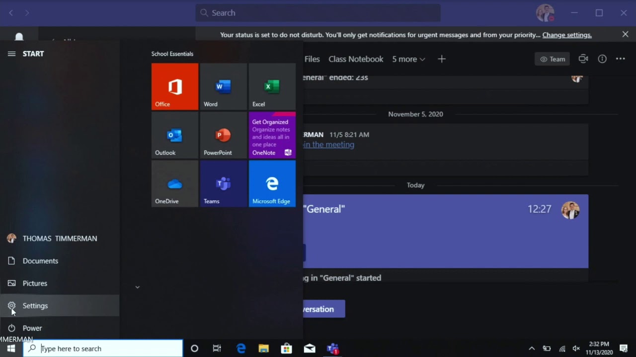Open the OneDrive tile
The image size is (636, 357).
pos(175,183)
